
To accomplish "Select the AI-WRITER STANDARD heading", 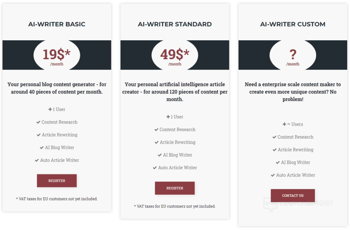I will click(x=175, y=24).
